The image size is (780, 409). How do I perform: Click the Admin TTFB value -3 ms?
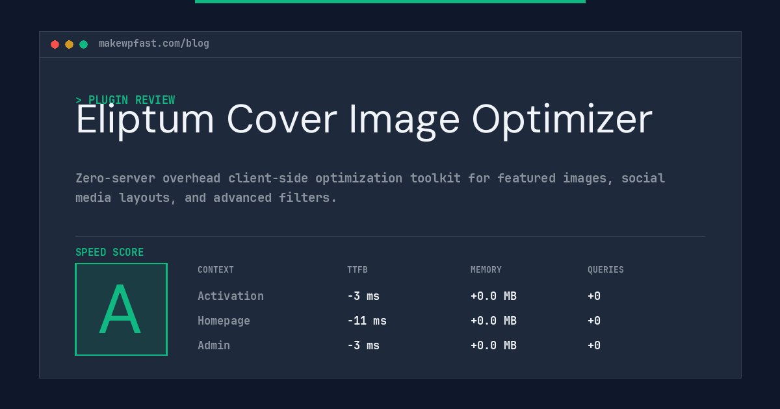(x=363, y=345)
